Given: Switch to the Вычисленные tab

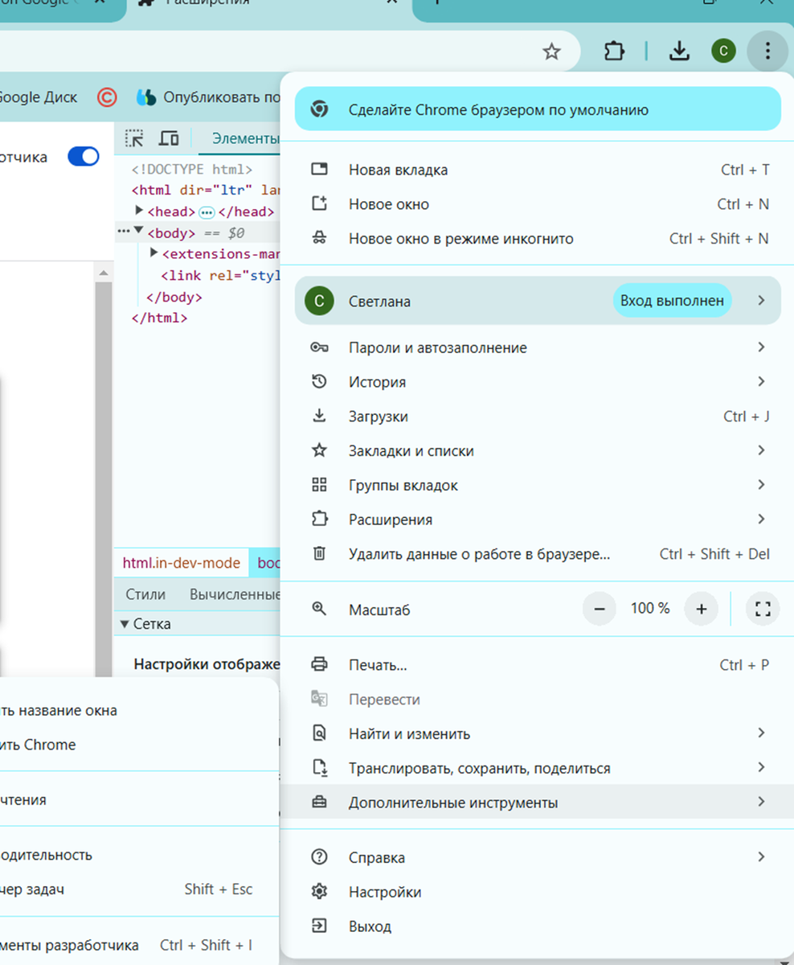Looking at the screenshot, I should [x=234, y=595].
